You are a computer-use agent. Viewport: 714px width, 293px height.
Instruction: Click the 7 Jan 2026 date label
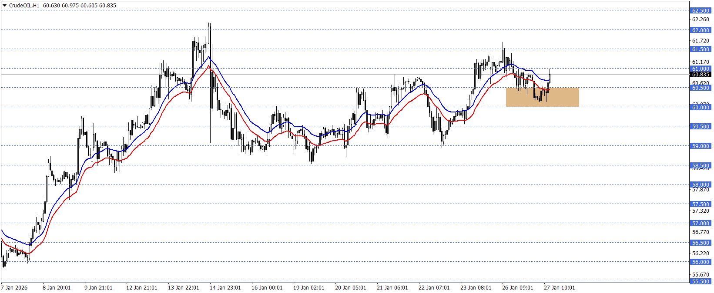14,288
